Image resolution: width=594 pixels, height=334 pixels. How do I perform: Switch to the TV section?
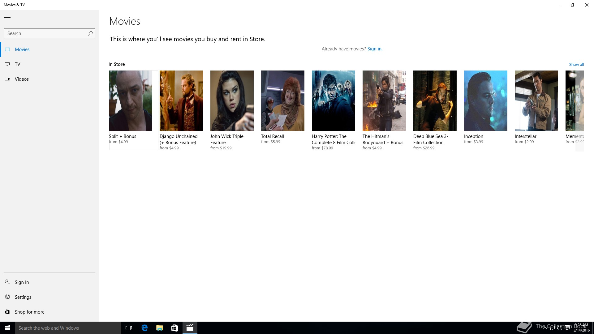point(17,64)
